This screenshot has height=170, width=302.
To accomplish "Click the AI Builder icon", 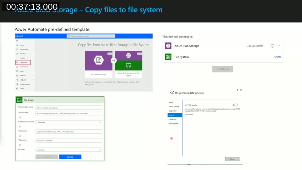I will pos(17,80).
